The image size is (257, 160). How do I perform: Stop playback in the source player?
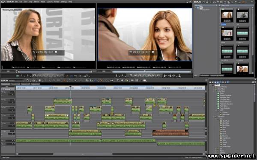[x=34, y=76]
